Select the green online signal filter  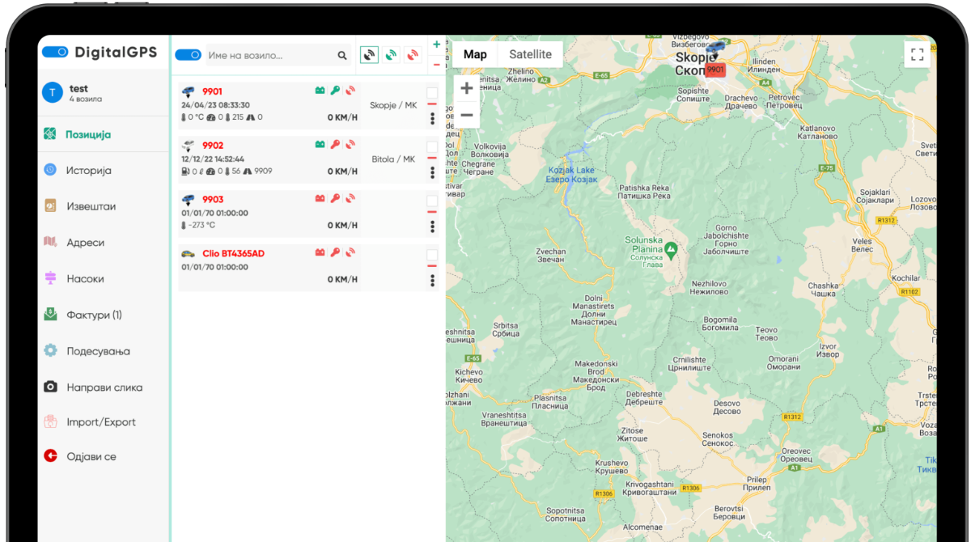391,55
